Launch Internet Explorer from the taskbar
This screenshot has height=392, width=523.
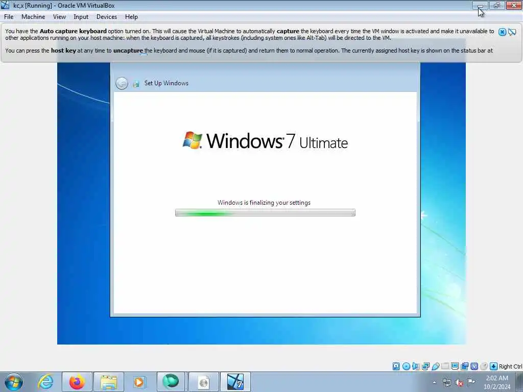(45, 382)
